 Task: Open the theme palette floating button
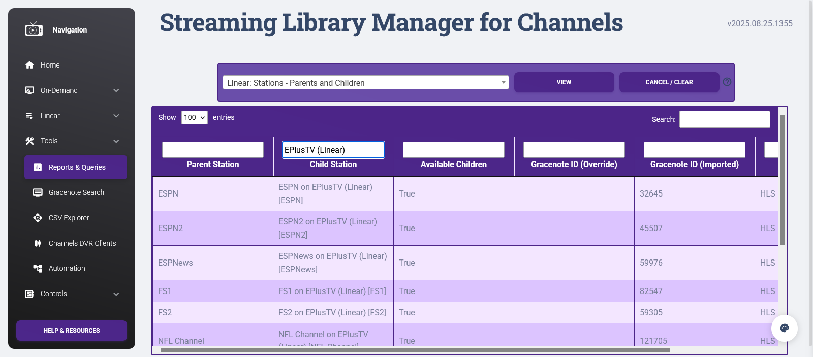[784, 328]
